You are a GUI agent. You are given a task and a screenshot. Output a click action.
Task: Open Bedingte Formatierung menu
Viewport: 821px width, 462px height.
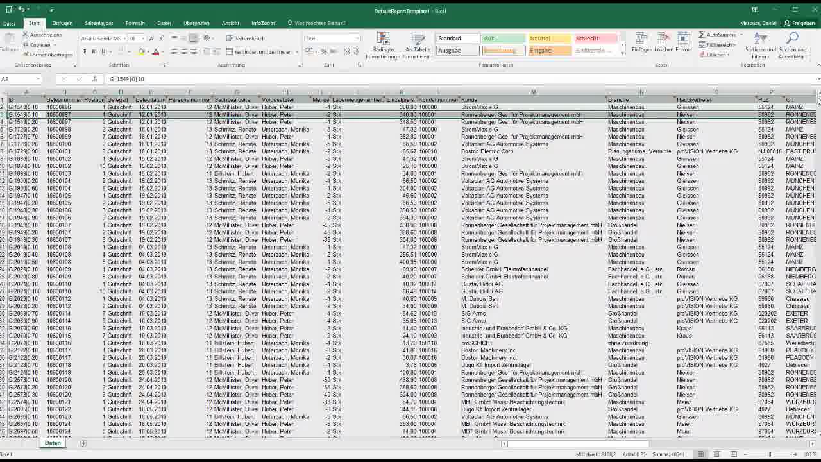(383, 46)
